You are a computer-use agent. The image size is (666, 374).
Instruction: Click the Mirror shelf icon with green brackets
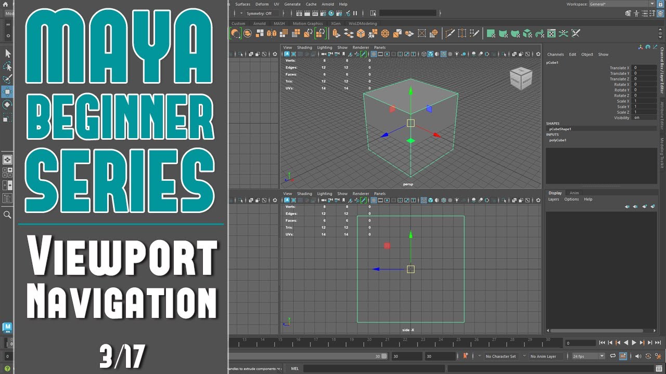pos(321,34)
